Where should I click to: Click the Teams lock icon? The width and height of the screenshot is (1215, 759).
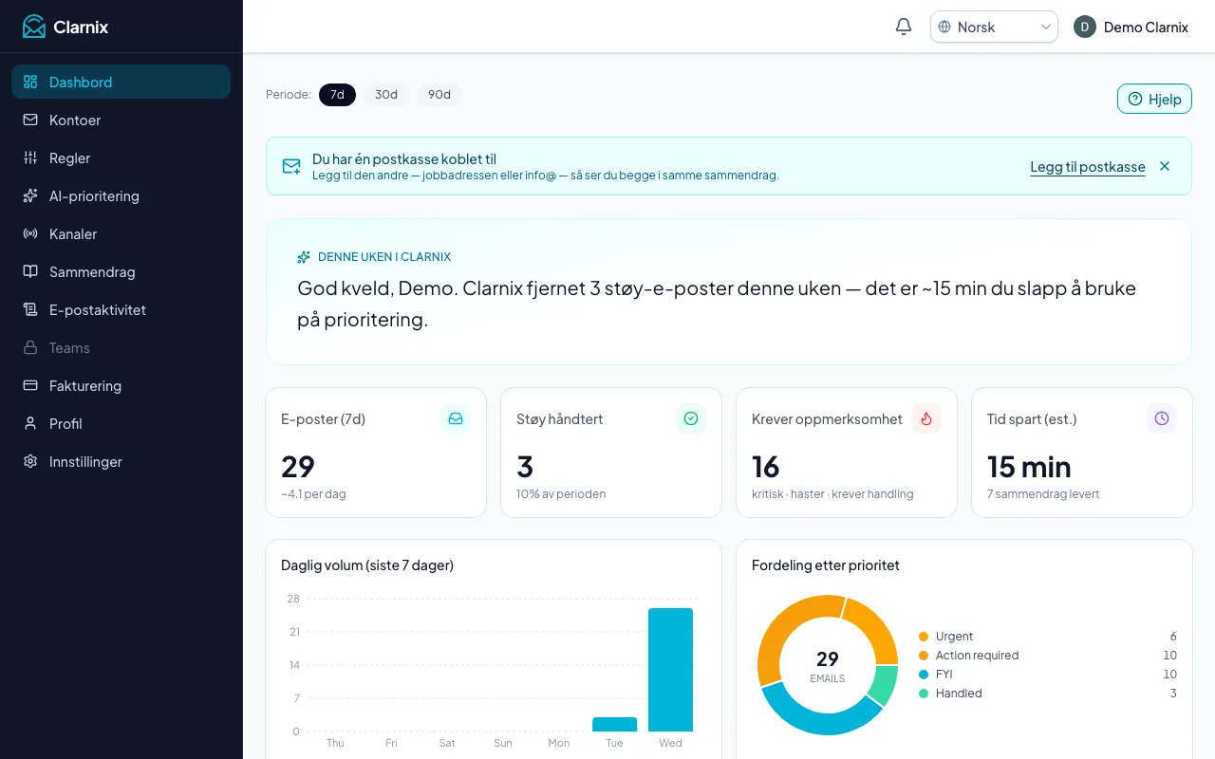click(x=30, y=347)
